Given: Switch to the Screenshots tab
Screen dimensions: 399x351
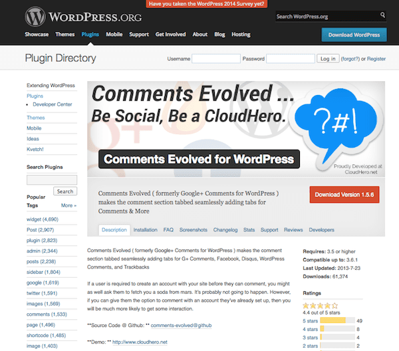Looking at the screenshot, I should click(x=194, y=230).
